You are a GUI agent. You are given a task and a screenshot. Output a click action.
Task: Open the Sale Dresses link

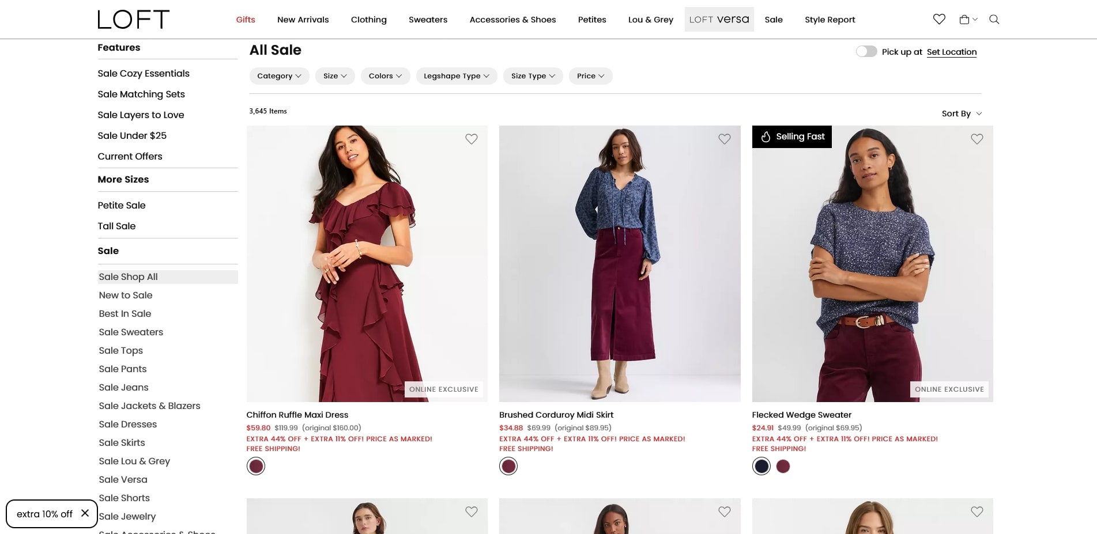tap(127, 424)
